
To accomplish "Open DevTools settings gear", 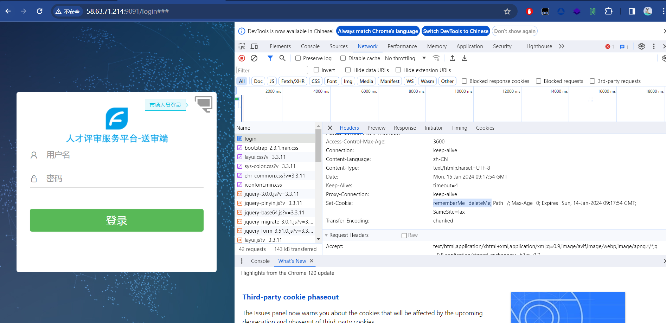I will [x=641, y=46].
